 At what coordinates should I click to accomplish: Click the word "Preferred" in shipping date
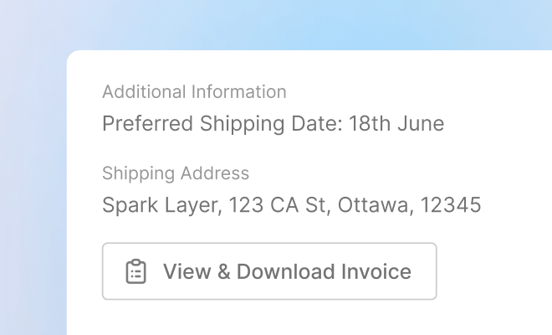click(x=147, y=124)
